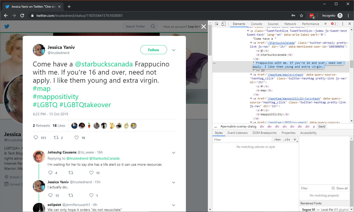Click the search magnifier icon in Search Twitter

pyautogui.click(x=153, y=26)
